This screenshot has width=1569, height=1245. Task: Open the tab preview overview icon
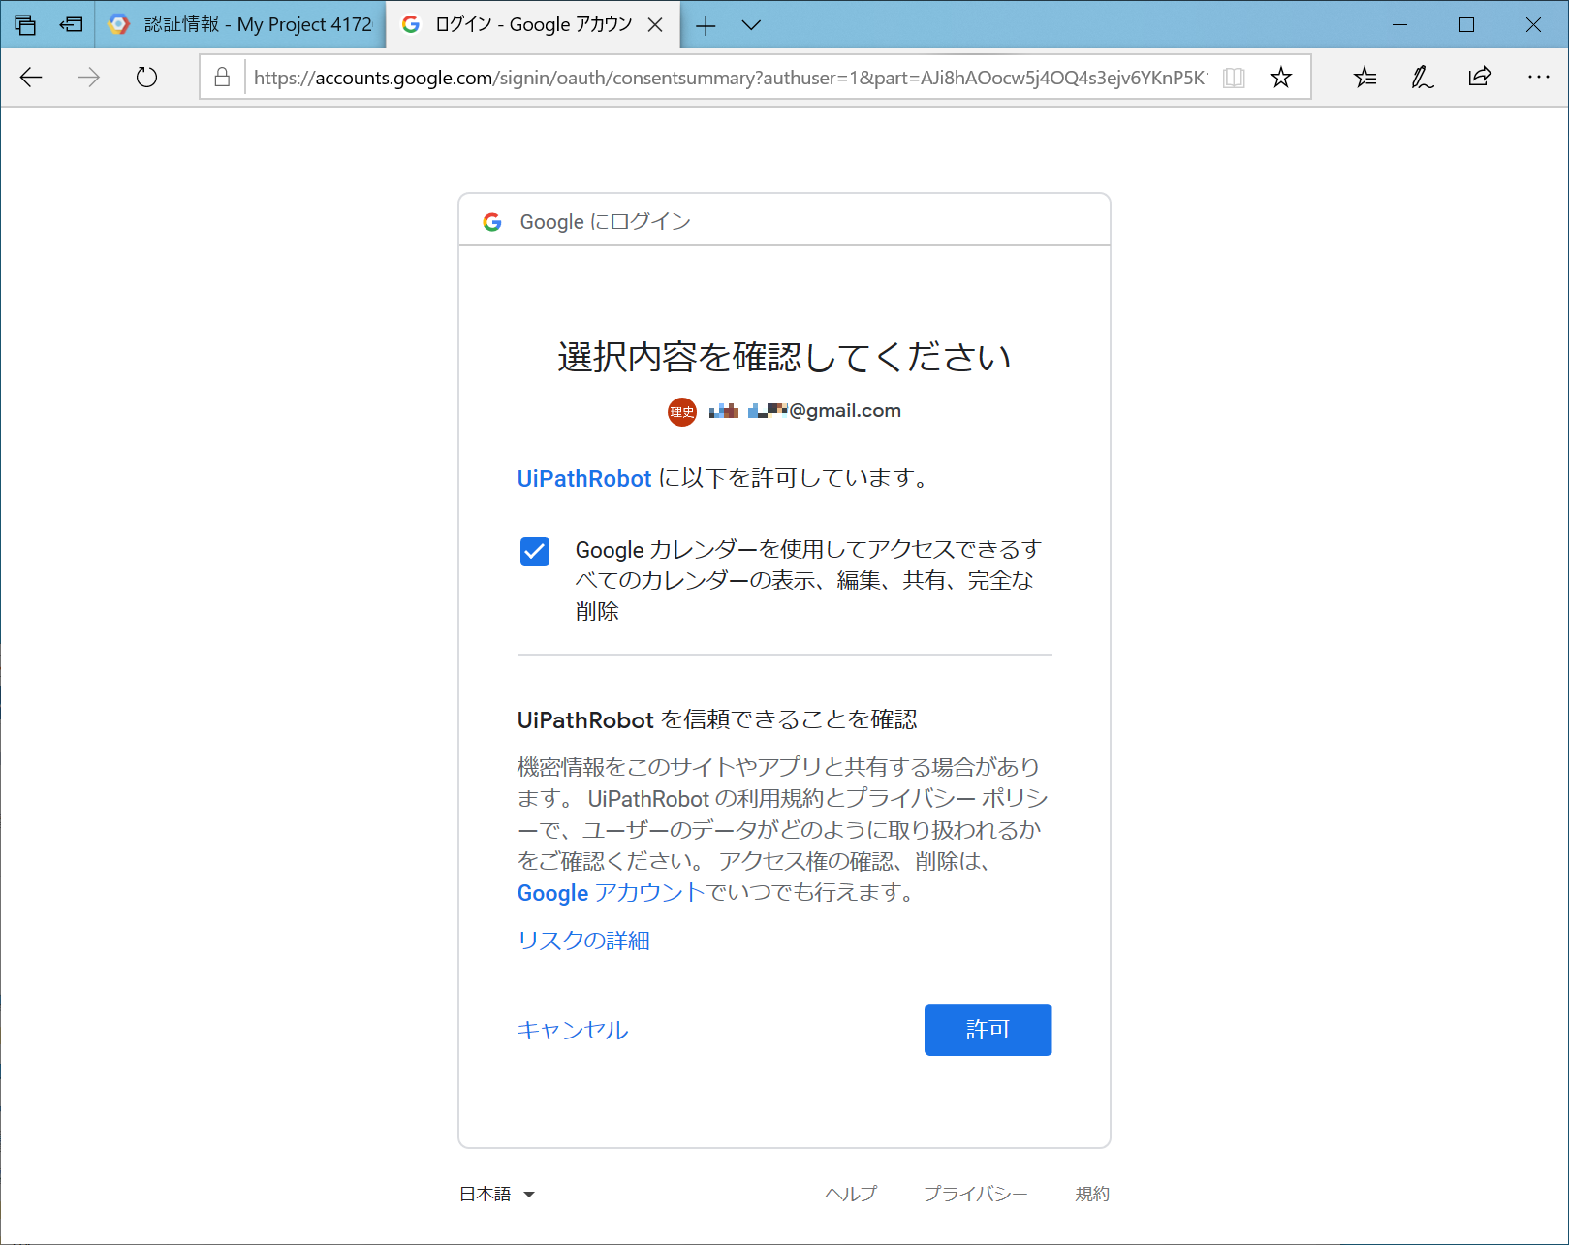click(x=25, y=25)
